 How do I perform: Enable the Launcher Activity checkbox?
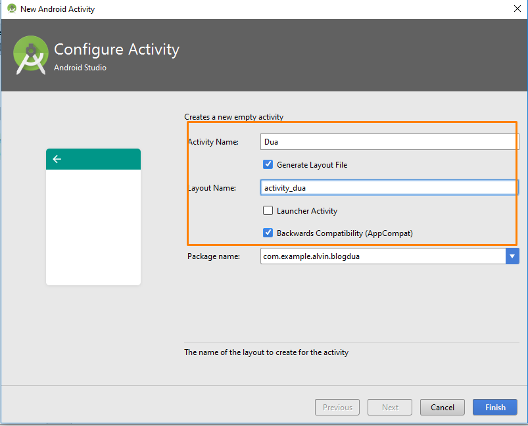[x=268, y=211]
